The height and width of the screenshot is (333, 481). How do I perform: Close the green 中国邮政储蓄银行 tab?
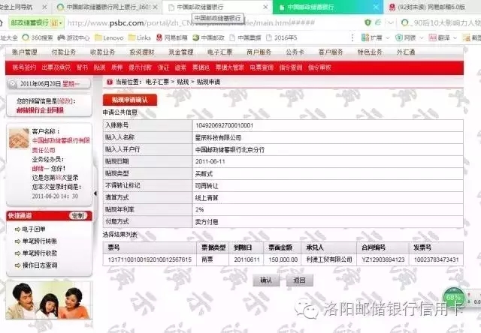[x=376, y=7]
